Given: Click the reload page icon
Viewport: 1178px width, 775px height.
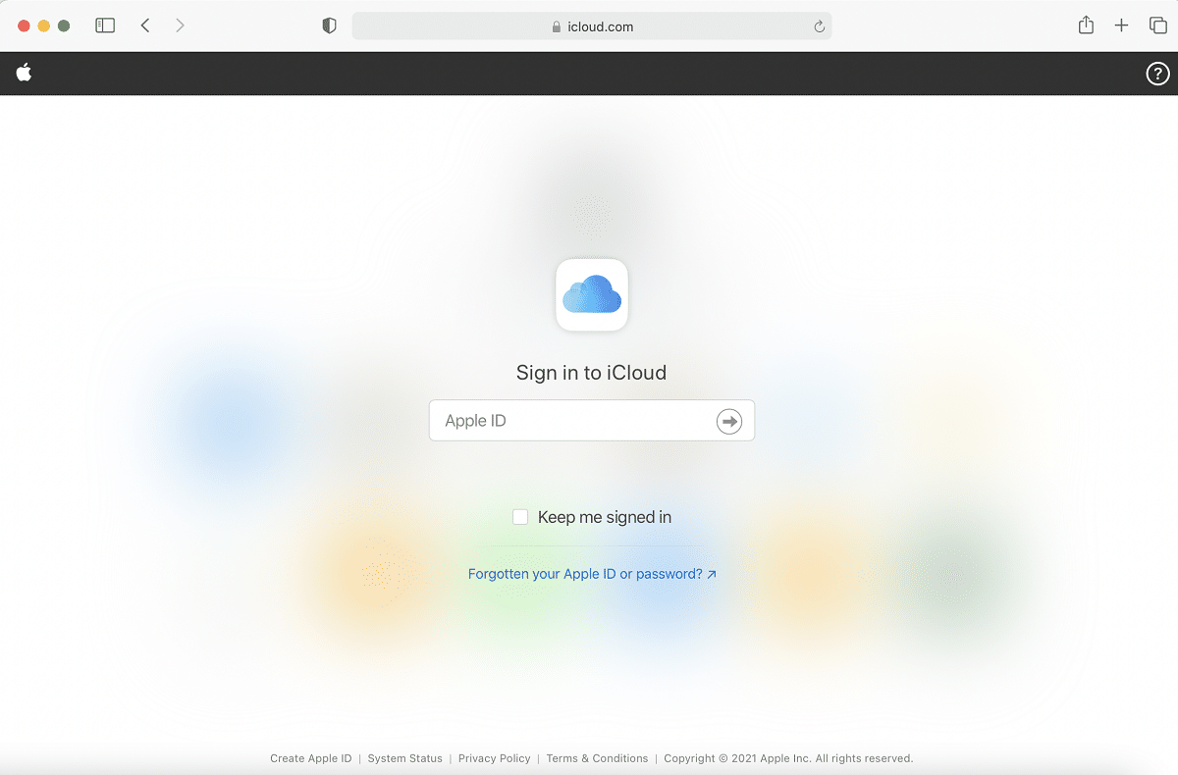Looking at the screenshot, I should (819, 26).
